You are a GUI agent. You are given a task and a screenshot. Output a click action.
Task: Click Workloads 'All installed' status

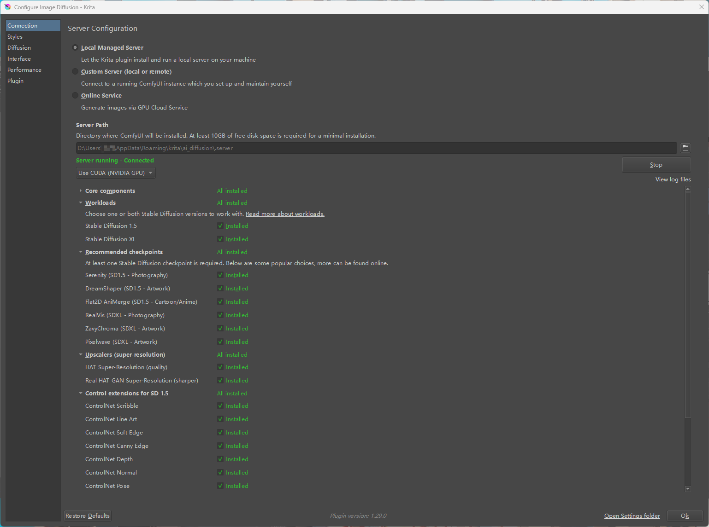click(232, 203)
